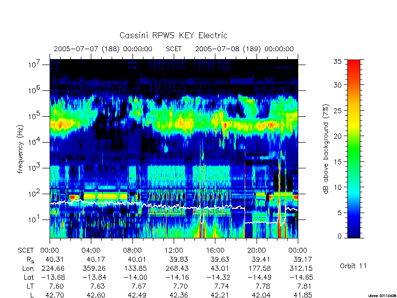397x298 pixels.
Task: Click the color bar legend gradient
Action: click(x=354, y=149)
